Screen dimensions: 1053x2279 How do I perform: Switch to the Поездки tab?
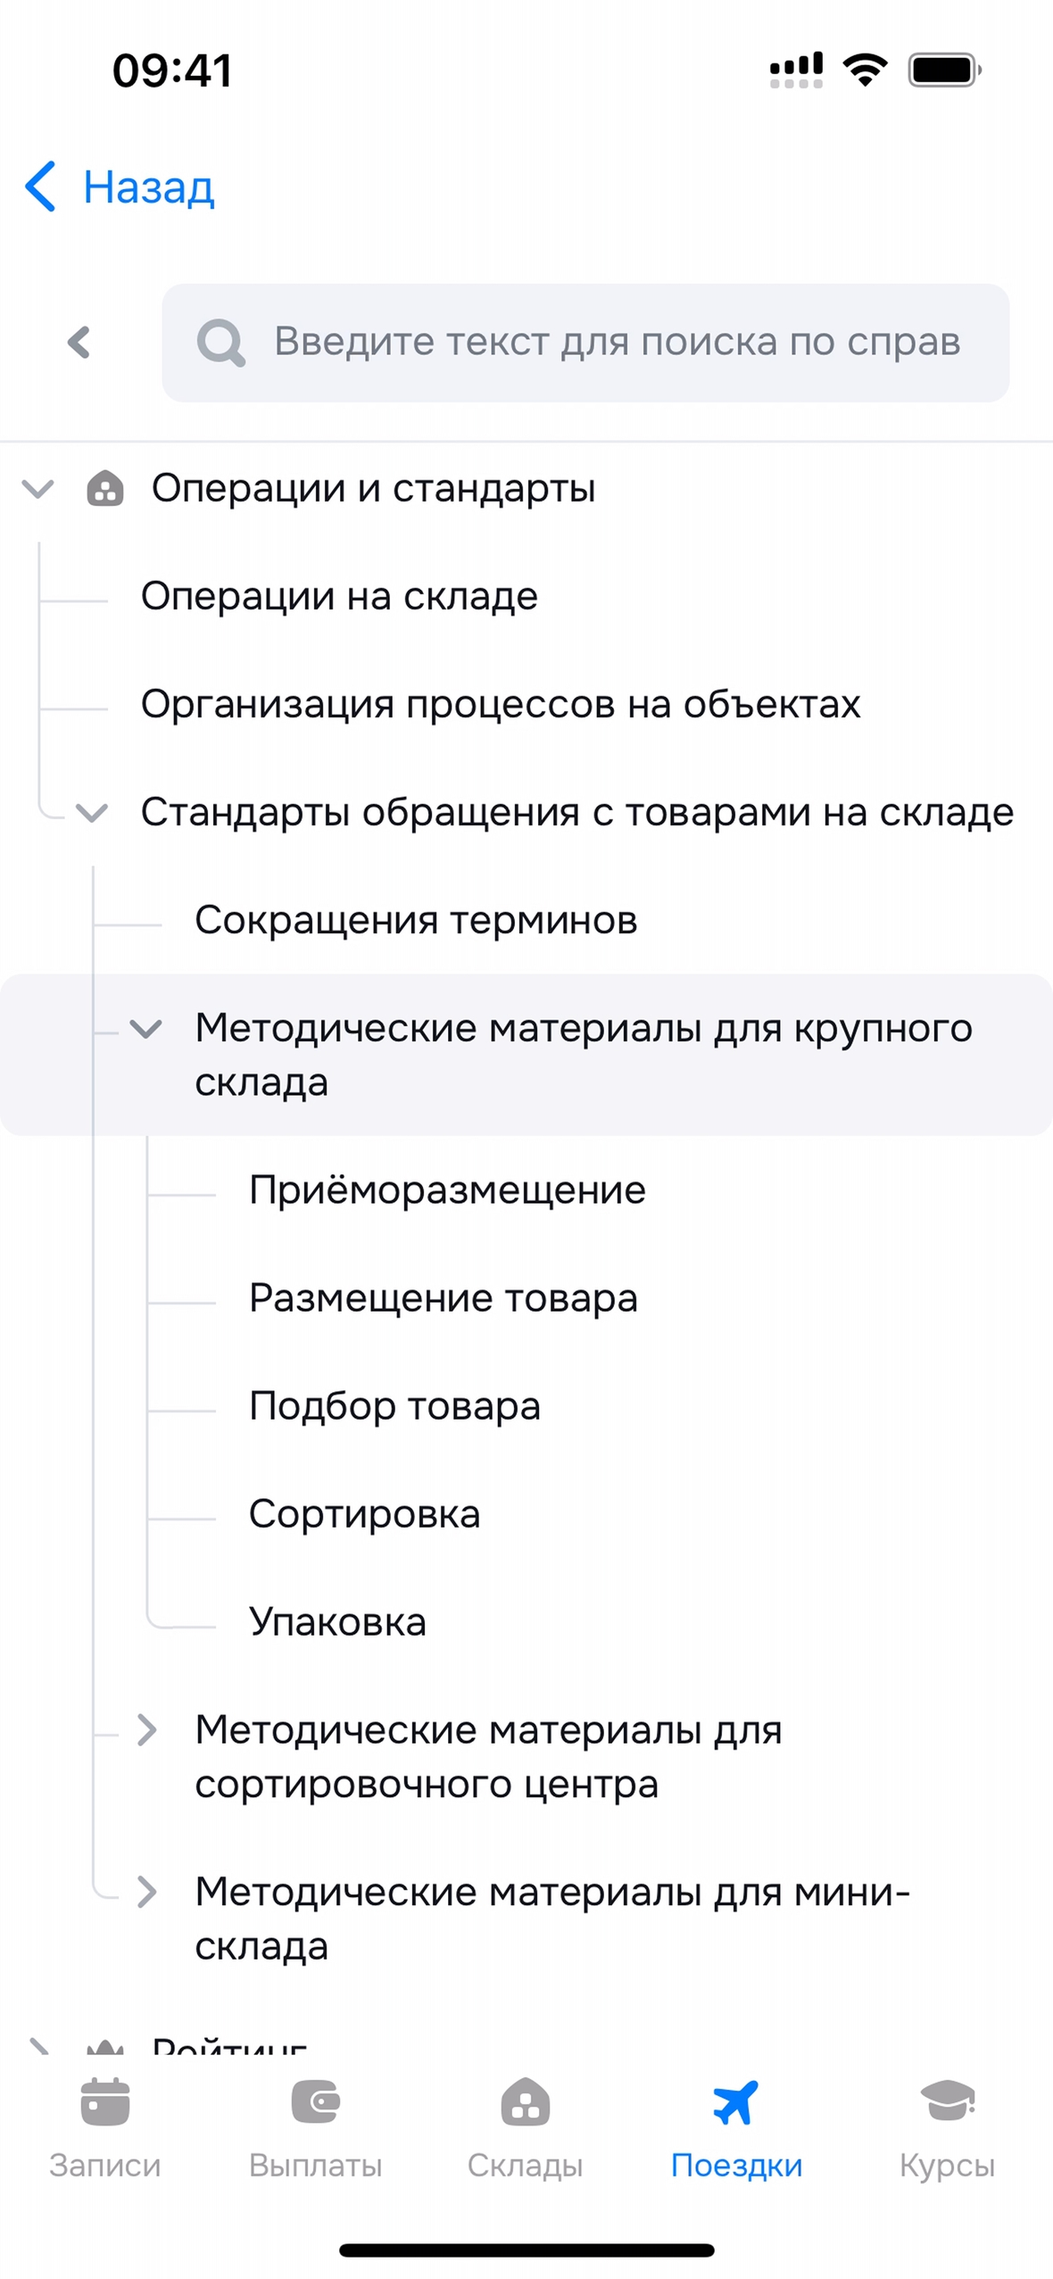click(736, 2124)
